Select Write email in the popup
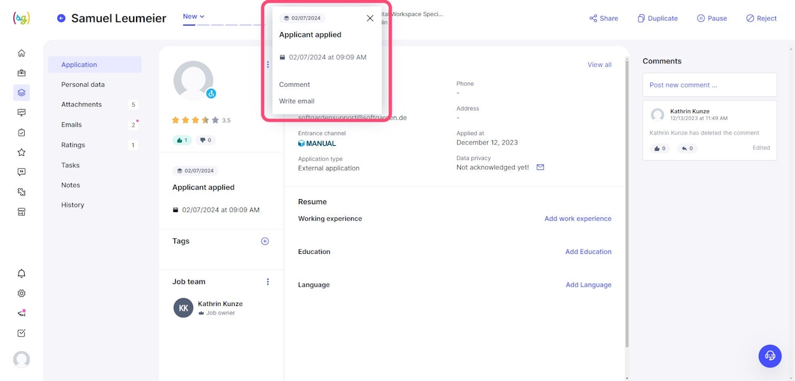The width and height of the screenshot is (795, 381). pyautogui.click(x=297, y=101)
